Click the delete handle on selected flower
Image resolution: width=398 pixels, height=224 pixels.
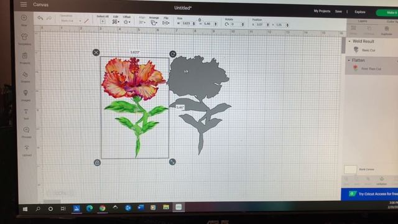pyautogui.click(x=96, y=52)
